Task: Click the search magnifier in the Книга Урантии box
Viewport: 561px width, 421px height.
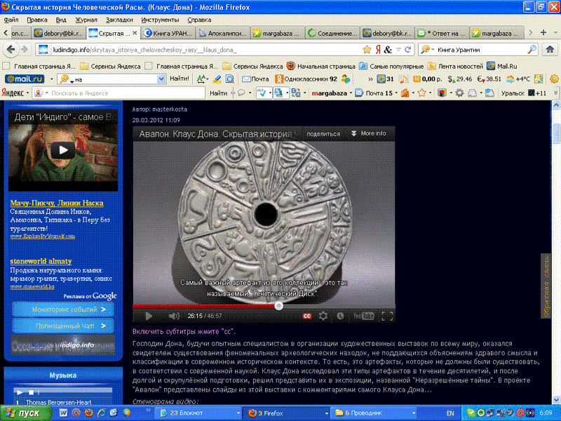Action: pyautogui.click(x=532, y=50)
